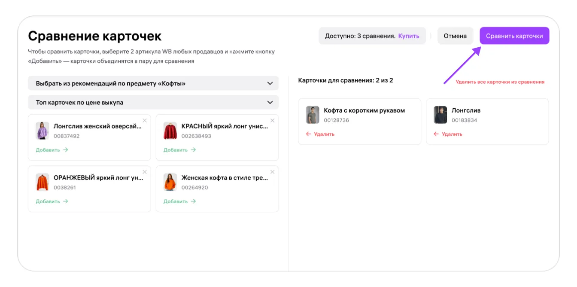
Task: Open thumbnail of Кофта с коротким рукавом
Action: tap(313, 115)
